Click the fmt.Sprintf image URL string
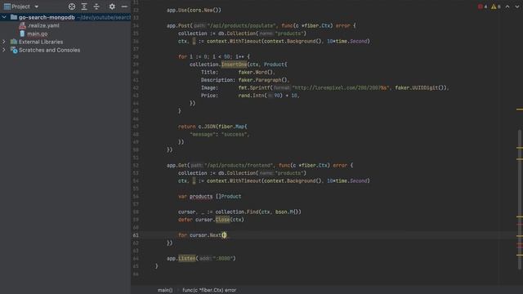523x294 pixels. (340, 87)
